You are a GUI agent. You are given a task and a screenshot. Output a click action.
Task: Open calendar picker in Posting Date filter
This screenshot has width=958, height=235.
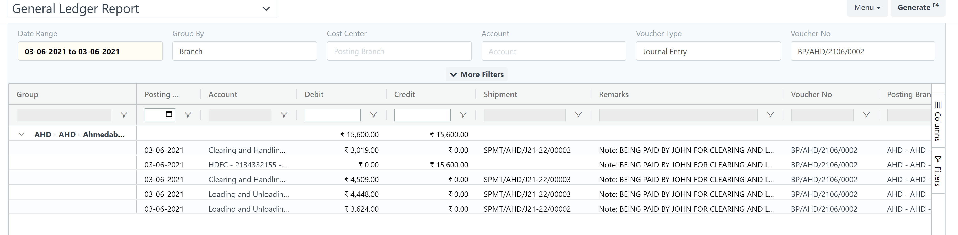point(169,114)
